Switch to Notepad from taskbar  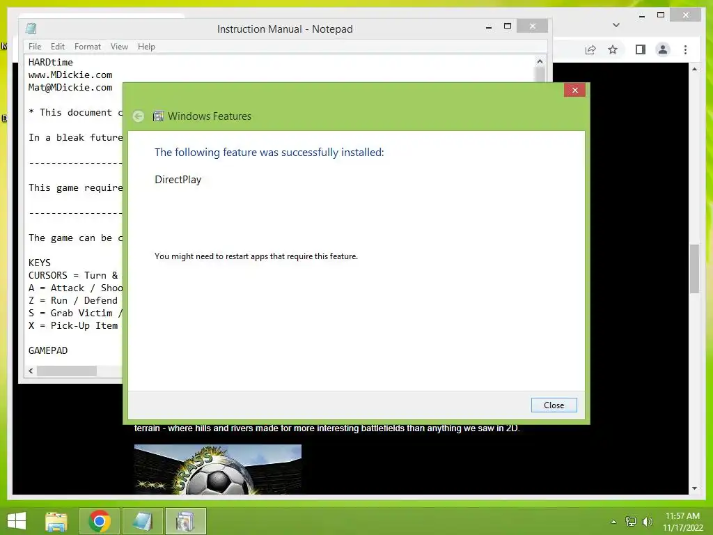click(x=142, y=521)
